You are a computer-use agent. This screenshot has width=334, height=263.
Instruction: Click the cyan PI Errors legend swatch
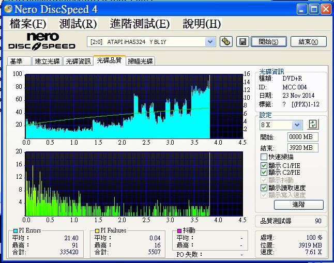click(x=16, y=230)
